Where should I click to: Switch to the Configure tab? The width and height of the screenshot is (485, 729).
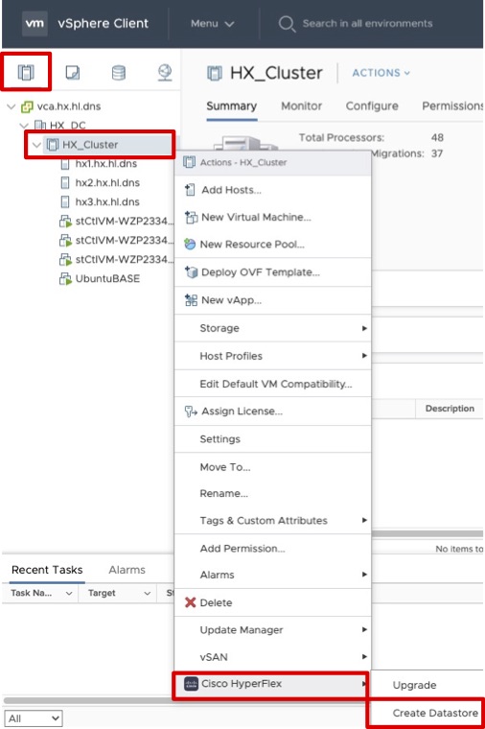pyautogui.click(x=372, y=106)
